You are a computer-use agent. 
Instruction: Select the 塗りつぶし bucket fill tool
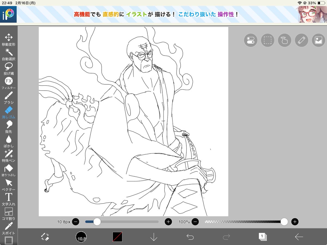point(9,170)
